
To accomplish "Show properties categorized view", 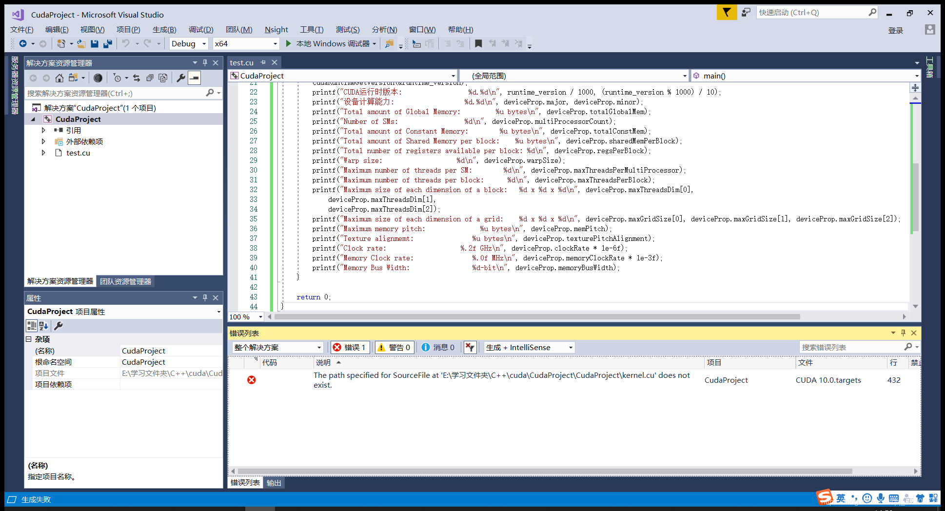I will pyautogui.click(x=32, y=326).
